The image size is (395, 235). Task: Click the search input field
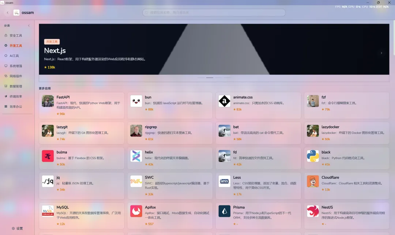[214, 12]
